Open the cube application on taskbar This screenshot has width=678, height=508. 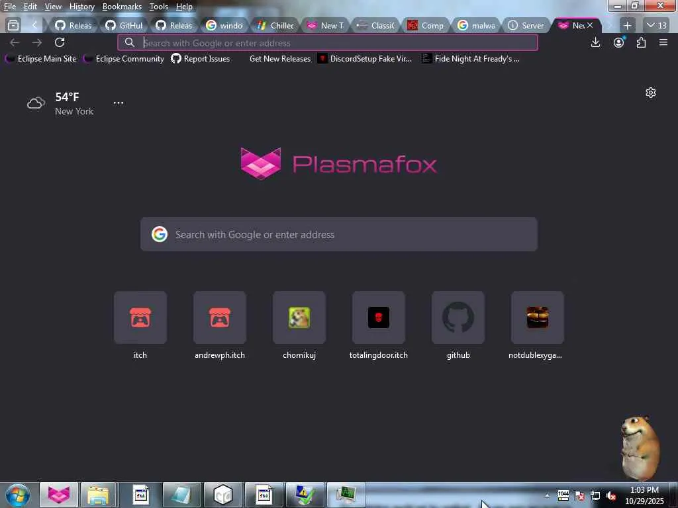pos(223,495)
